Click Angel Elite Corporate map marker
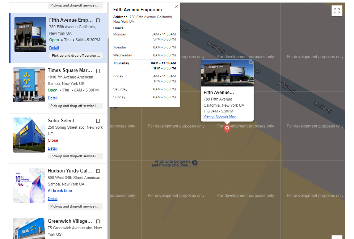 pyautogui.click(x=195, y=163)
